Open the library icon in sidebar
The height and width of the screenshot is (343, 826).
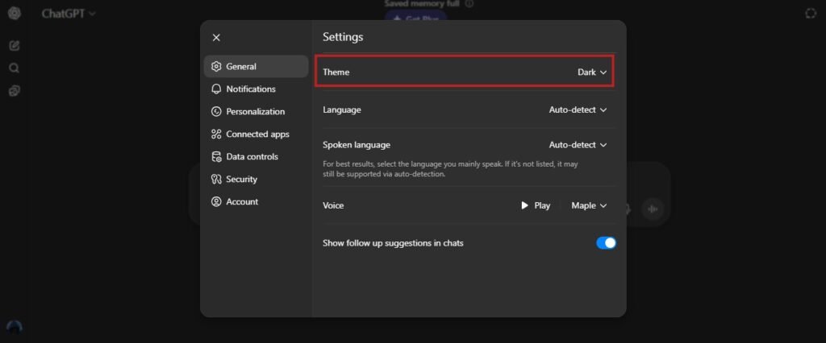pos(15,91)
